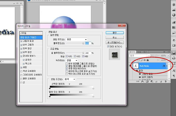The width and height of the screenshot is (176, 116).
Task: Click the new adjustment layer icon
Action: [152, 82]
